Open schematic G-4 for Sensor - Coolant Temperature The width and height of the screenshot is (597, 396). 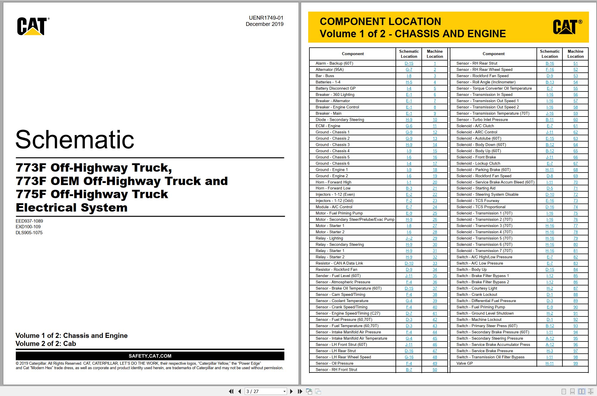click(x=409, y=301)
